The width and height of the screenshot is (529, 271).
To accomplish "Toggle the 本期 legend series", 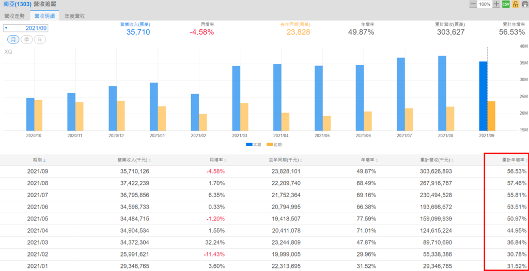I will (254, 145).
